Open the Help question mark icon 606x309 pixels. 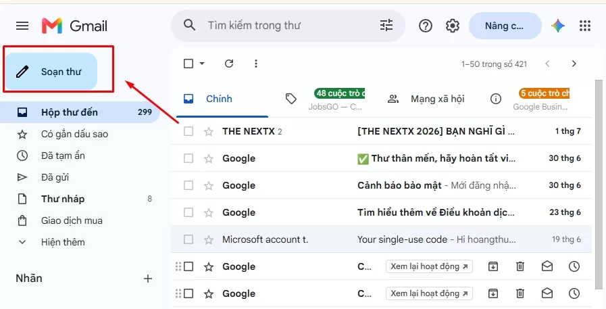click(x=426, y=26)
